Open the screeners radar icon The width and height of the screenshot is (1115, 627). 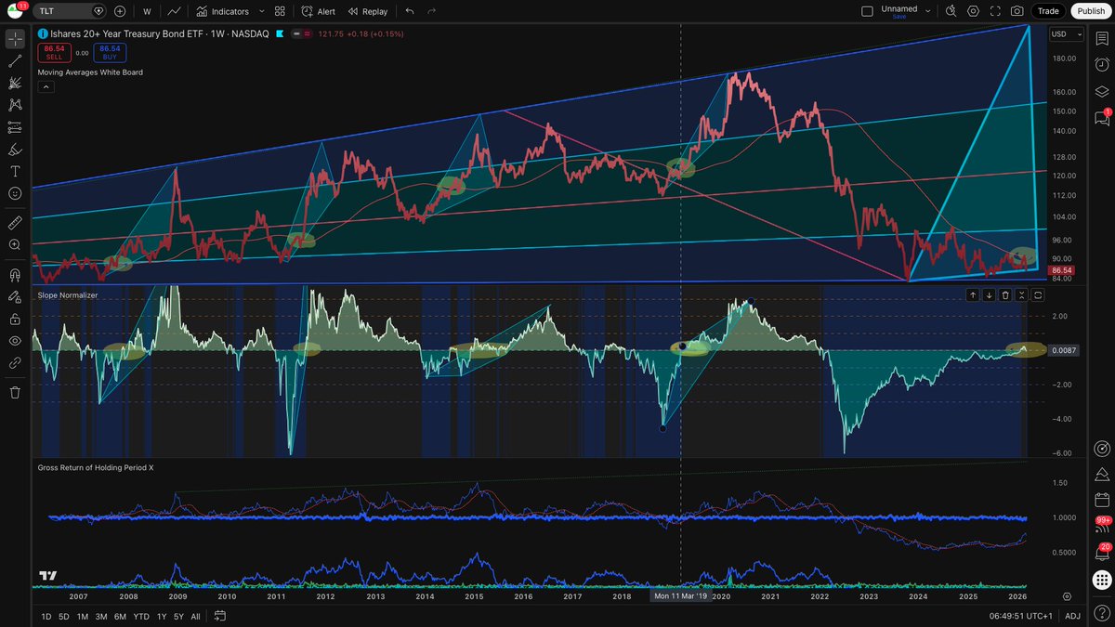tap(1102, 448)
